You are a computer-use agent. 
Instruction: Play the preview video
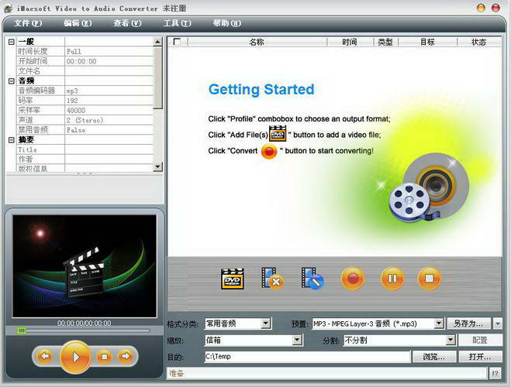[75, 357]
